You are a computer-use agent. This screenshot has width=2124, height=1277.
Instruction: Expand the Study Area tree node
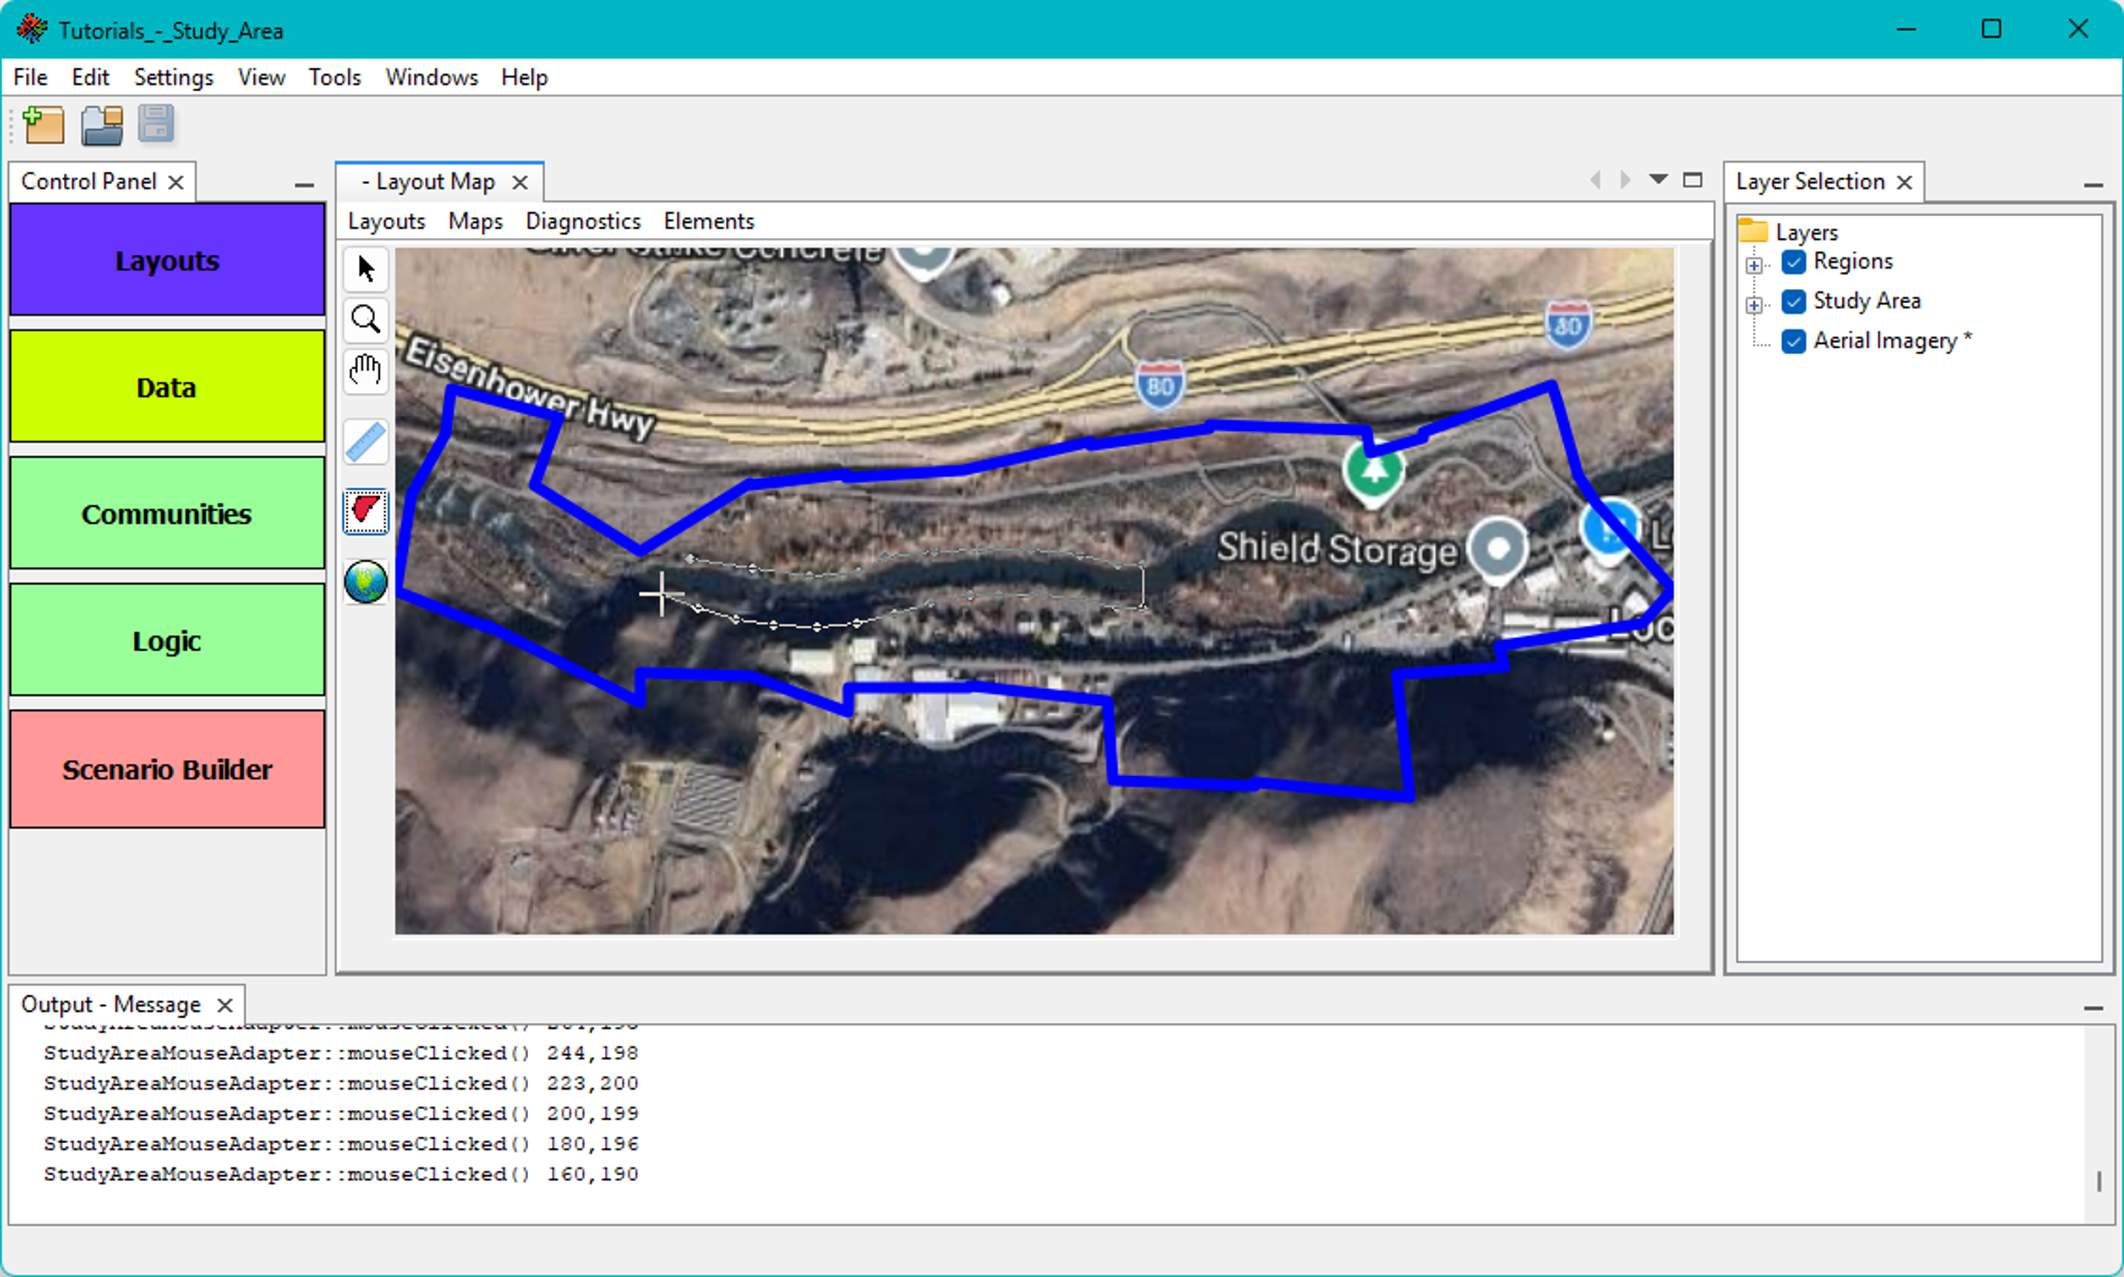coord(1754,305)
